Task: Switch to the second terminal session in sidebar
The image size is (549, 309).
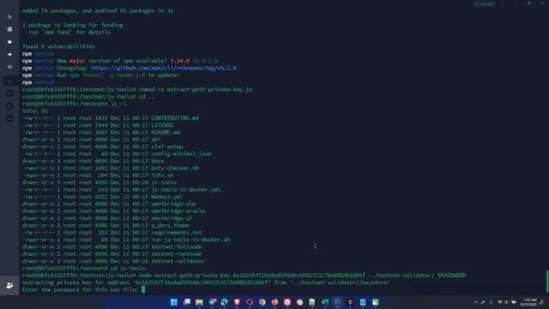Action: (x=9, y=94)
